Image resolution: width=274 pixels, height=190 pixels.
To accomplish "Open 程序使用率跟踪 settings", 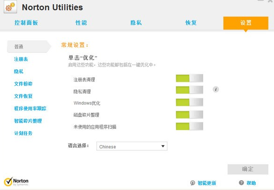I will (30, 109).
